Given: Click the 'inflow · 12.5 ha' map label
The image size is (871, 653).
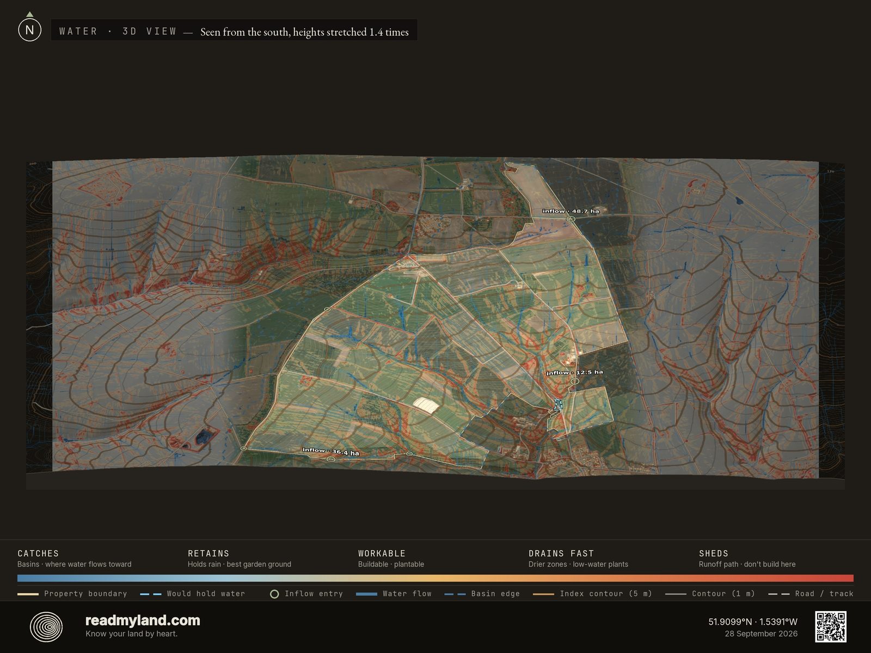Looking at the screenshot, I should pos(575,373).
